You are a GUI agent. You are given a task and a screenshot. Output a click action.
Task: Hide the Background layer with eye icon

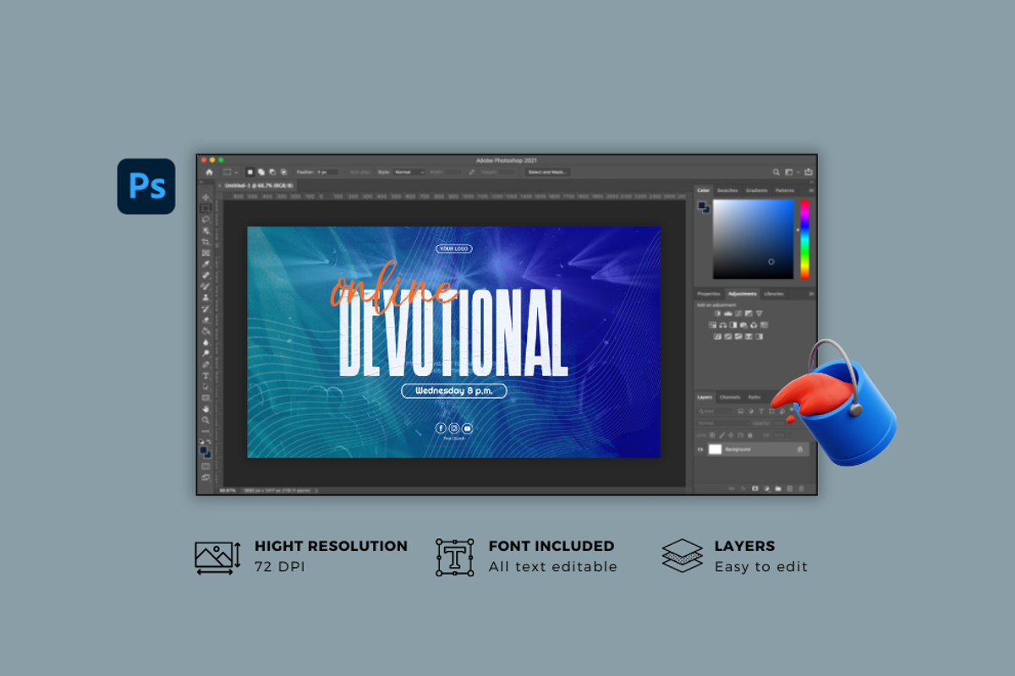tap(700, 450)
